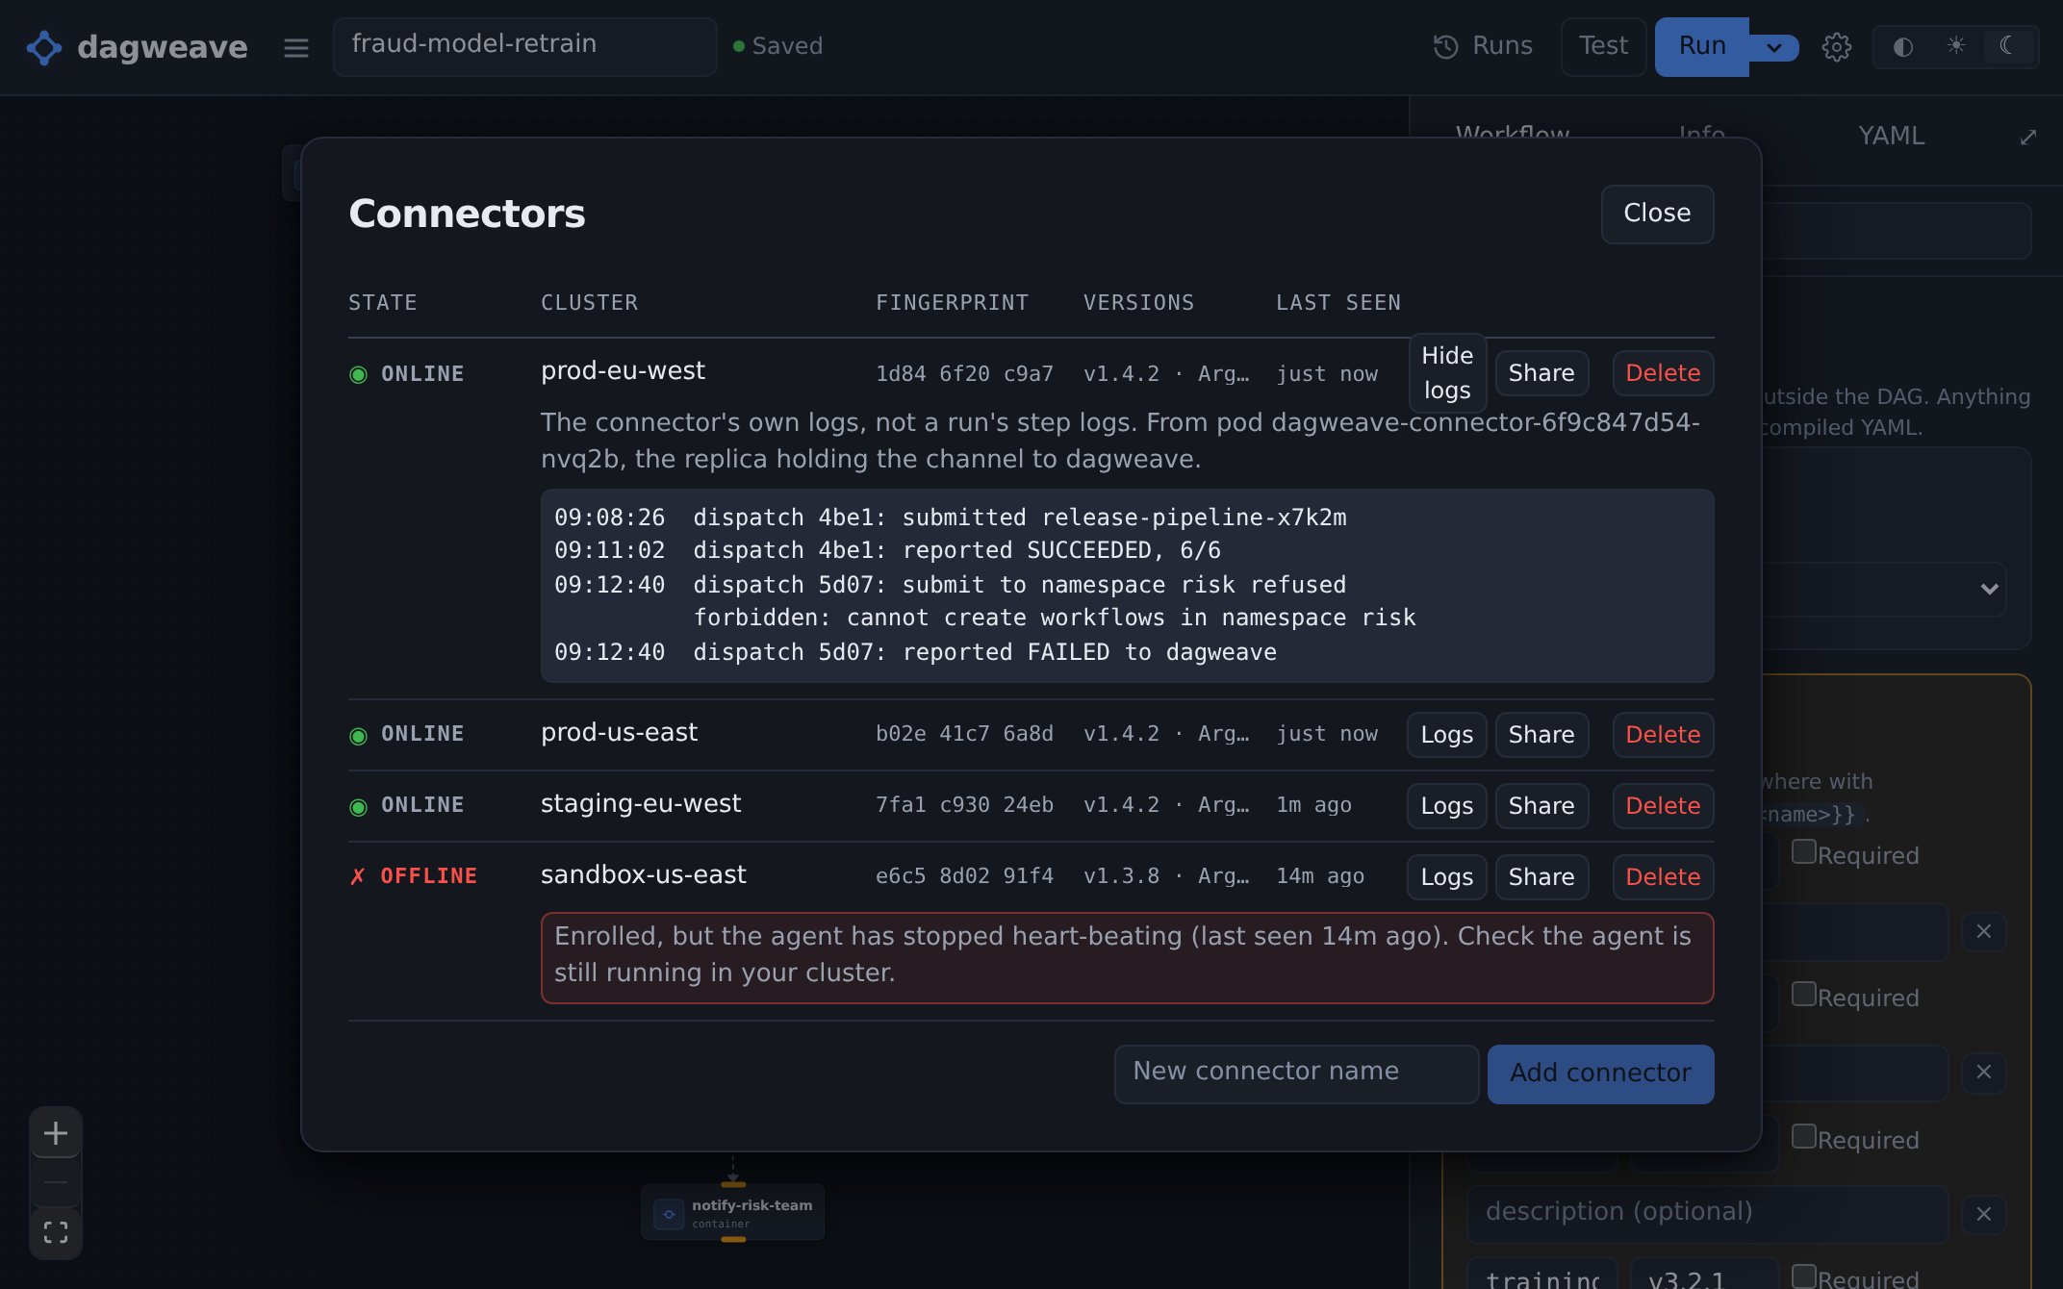This screenshot has width=2063, height=1289.
Task: Hide logs for prod-eu-west
Action: point(1447,373)
